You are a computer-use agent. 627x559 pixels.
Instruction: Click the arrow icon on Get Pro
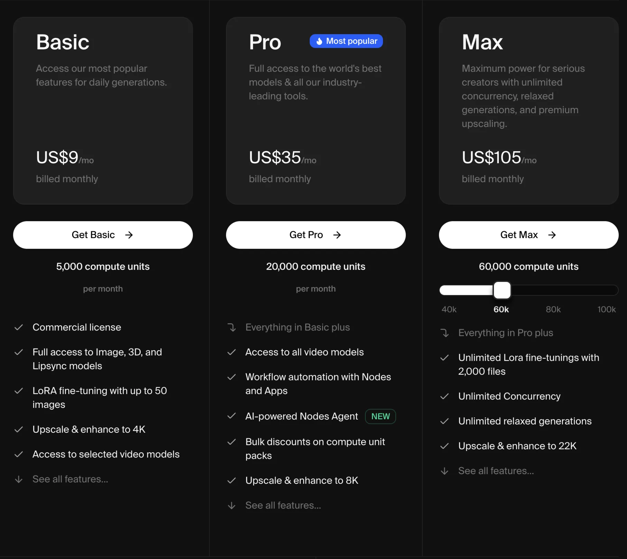pos(337,235)
